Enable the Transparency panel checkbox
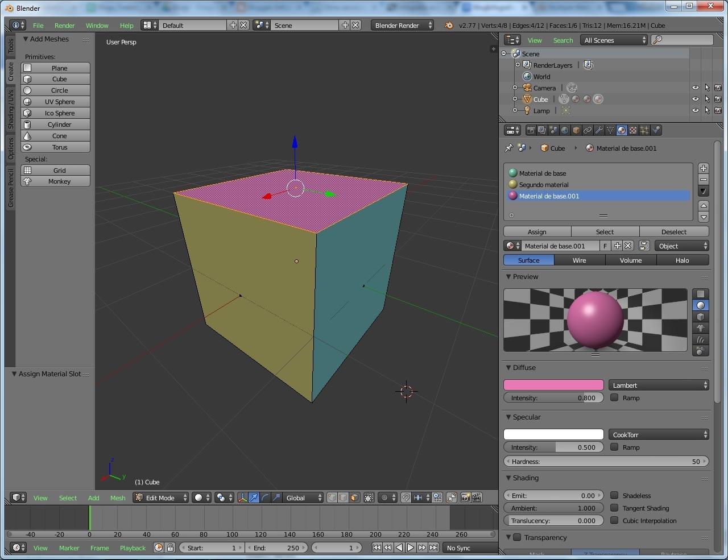This screenshot has height=560, width=728. click(517, 537)
